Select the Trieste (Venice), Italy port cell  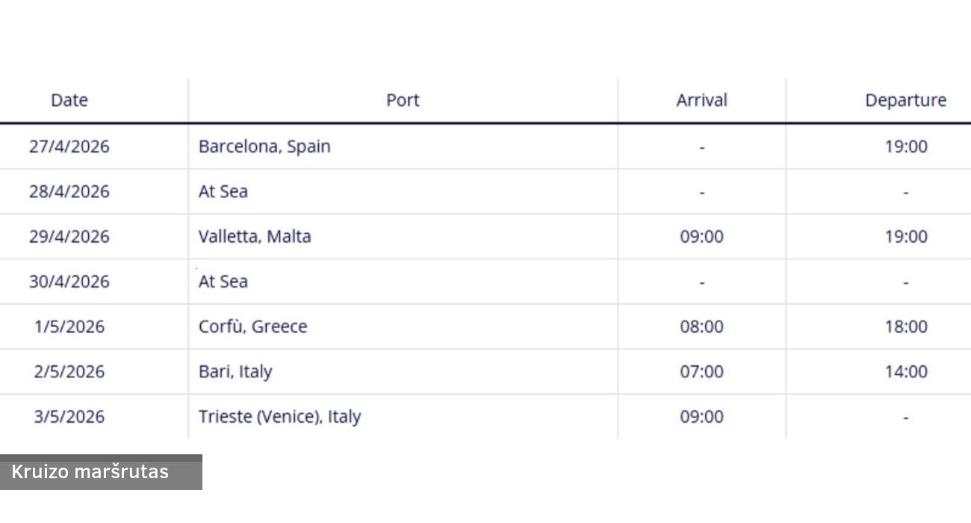coord(279,416)
